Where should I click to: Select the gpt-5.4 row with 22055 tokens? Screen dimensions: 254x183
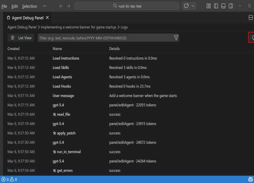click(128, 105)
